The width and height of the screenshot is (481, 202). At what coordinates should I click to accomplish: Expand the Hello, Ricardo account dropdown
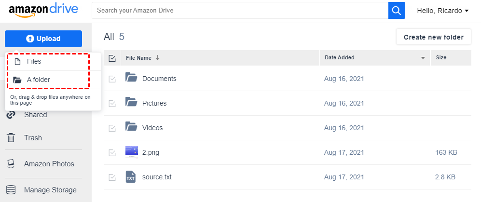pos(442,11)
